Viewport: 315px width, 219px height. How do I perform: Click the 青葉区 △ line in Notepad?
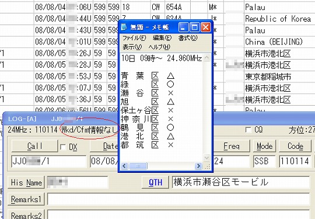click(x=148, y=76)
